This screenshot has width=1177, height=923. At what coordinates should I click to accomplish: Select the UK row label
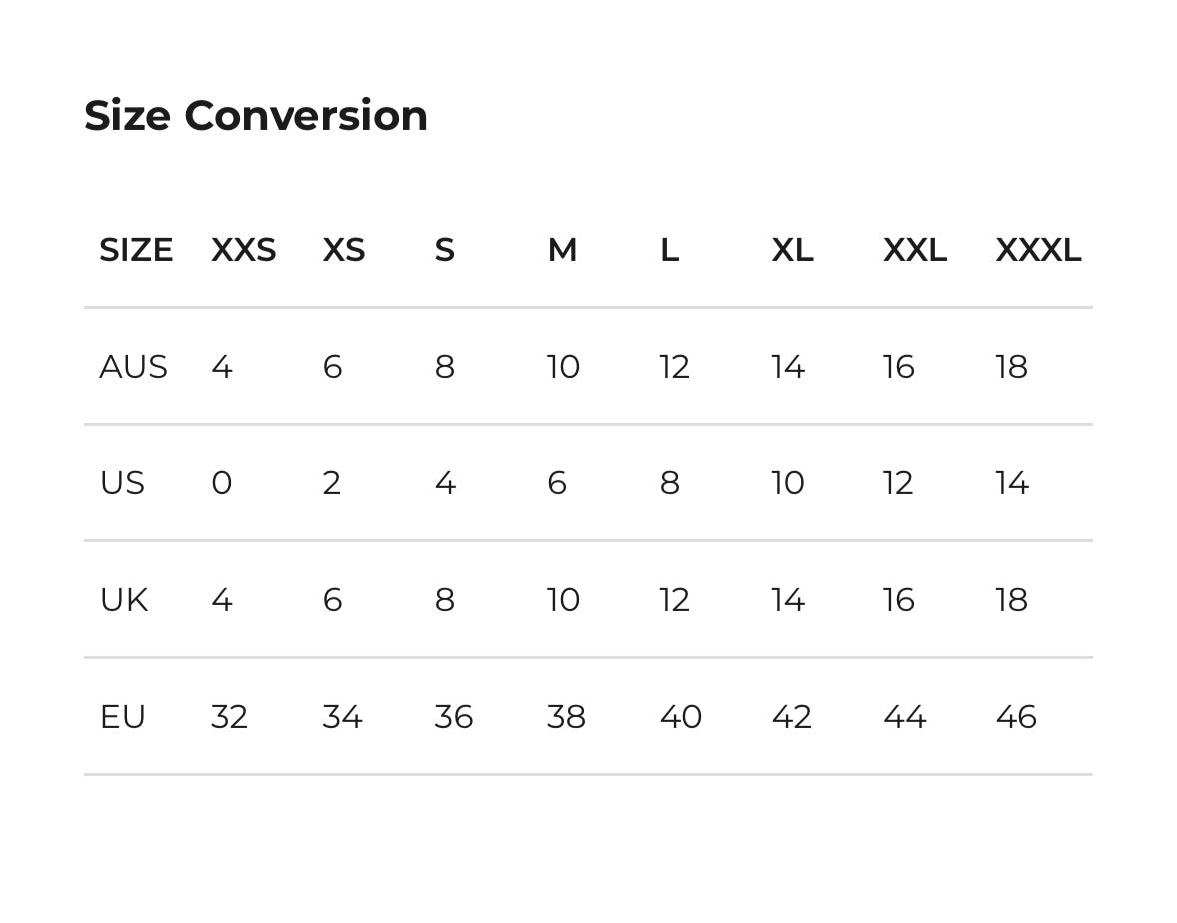pyautogui.click(x=124, y=600)
